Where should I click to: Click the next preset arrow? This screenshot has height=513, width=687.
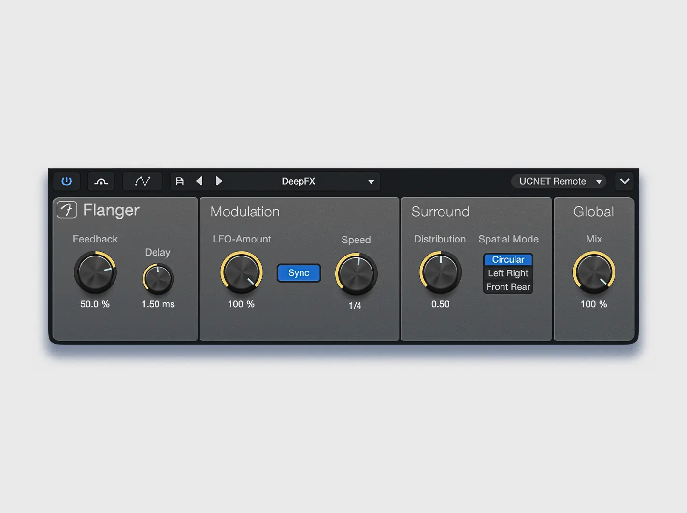[219, 181]
